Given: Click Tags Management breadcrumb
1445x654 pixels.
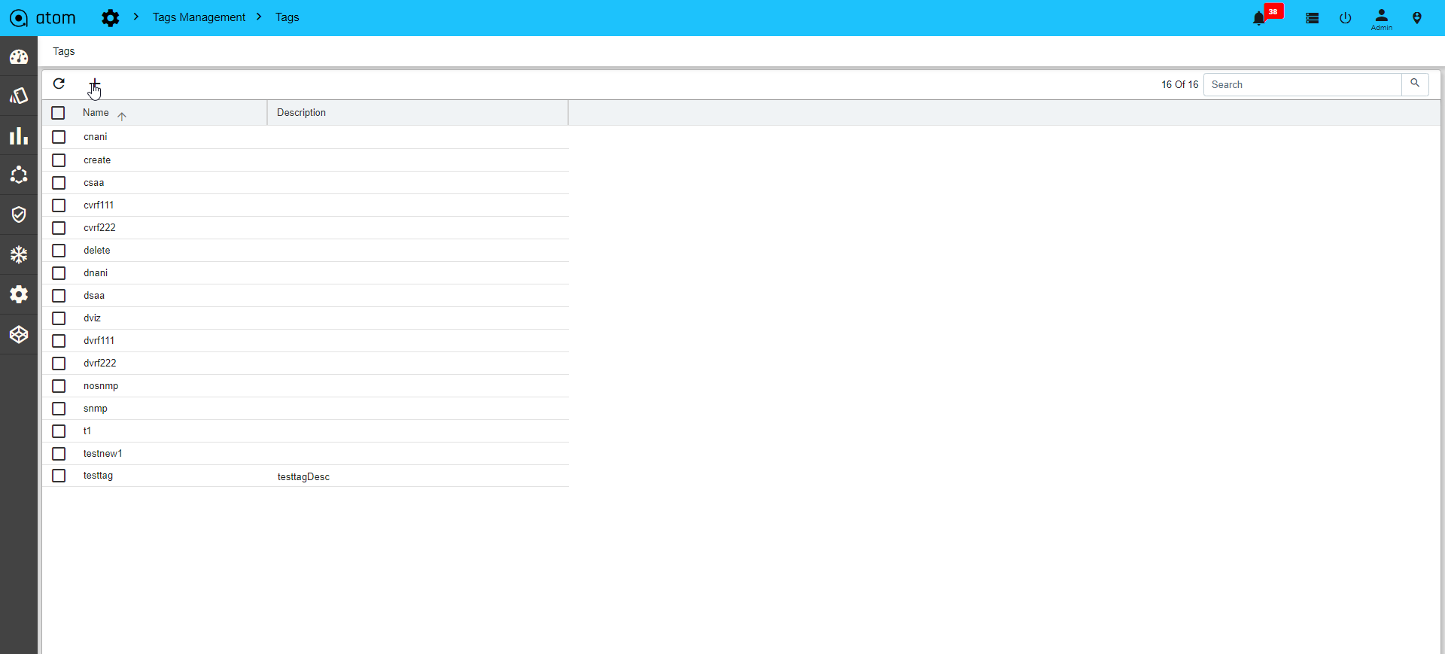Looking at the screenshot, I should (x=199, y=17).
